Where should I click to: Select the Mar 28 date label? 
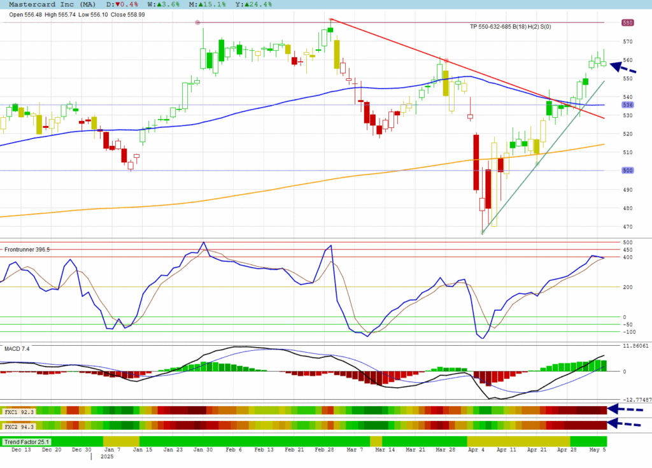[446, 450]
